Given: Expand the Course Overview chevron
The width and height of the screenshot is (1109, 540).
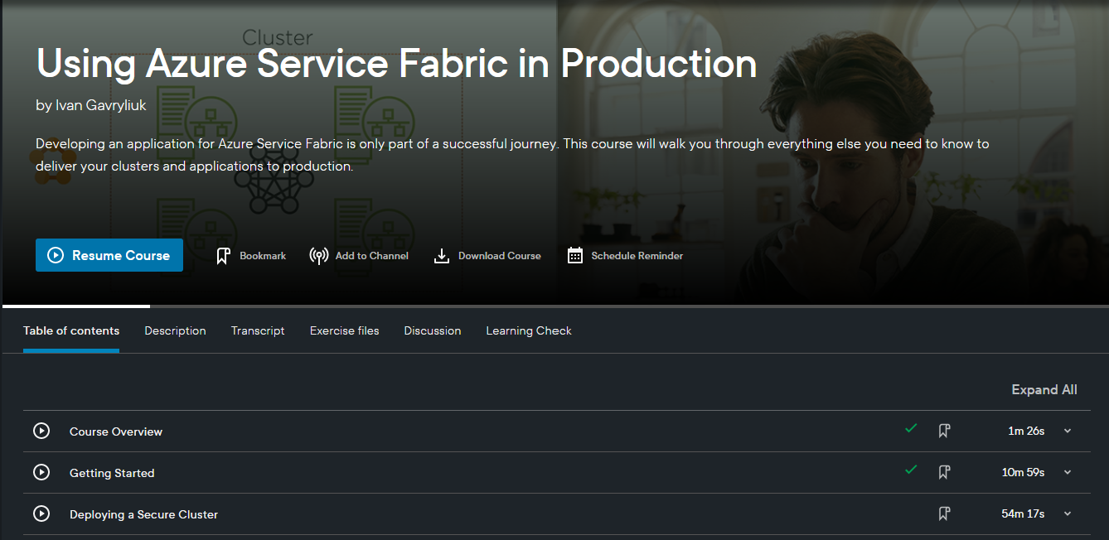Looking at the screenshot, I should [1068, 431].
